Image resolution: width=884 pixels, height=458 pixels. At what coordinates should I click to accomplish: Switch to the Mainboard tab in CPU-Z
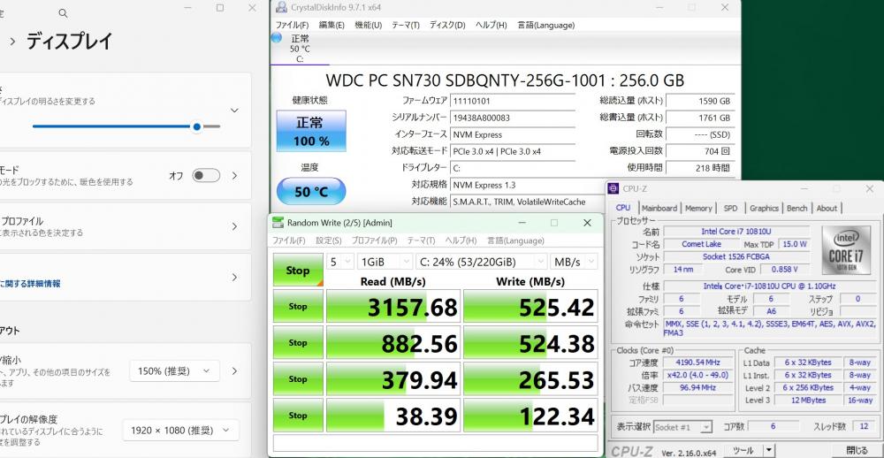[x=659, y=208]
